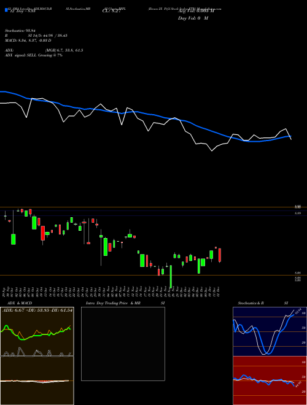The width and height of the screenshot is (307, 405).
Task: Open the MACD sub-panel below ADX
Action: [x=37, y=380]
